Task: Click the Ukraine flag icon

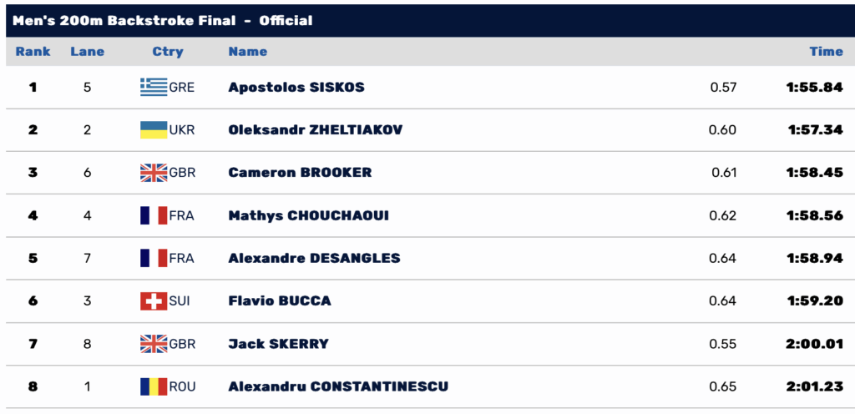Action: 154,129
